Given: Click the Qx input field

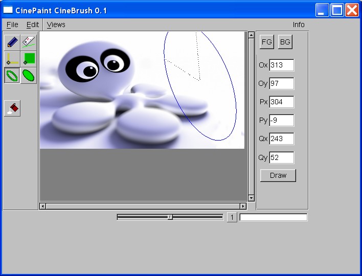Looking at the screenshot, I should pyautogui.click(x=282, y=139).
